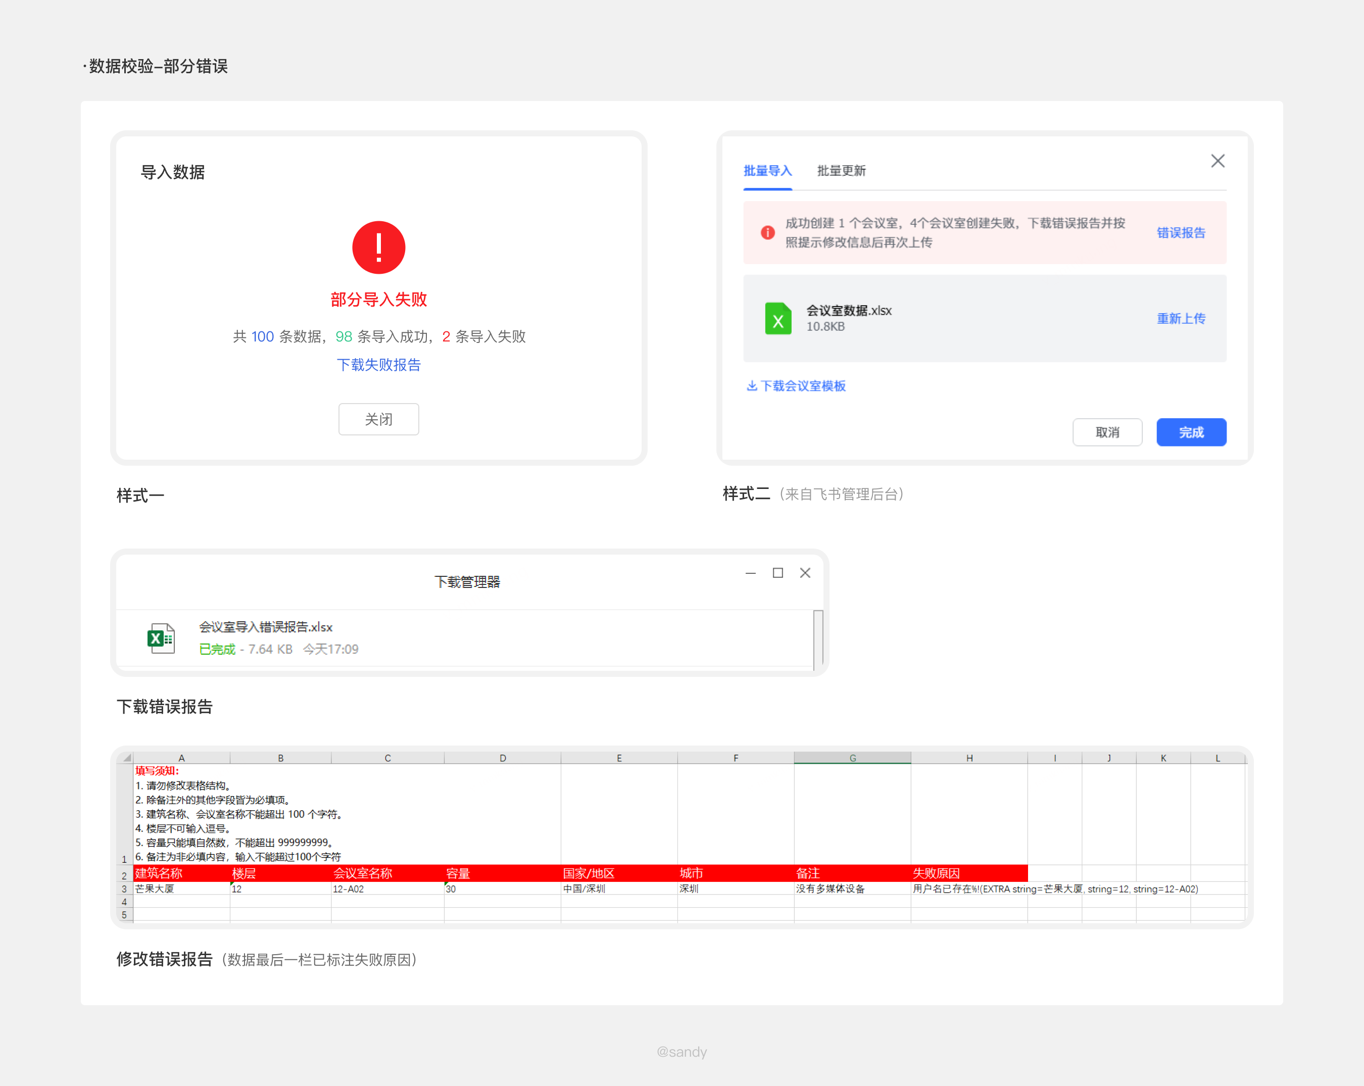Close the 下载管理器 window
The width and height of the screenshot is (1364, 1086).
[805, 572]
